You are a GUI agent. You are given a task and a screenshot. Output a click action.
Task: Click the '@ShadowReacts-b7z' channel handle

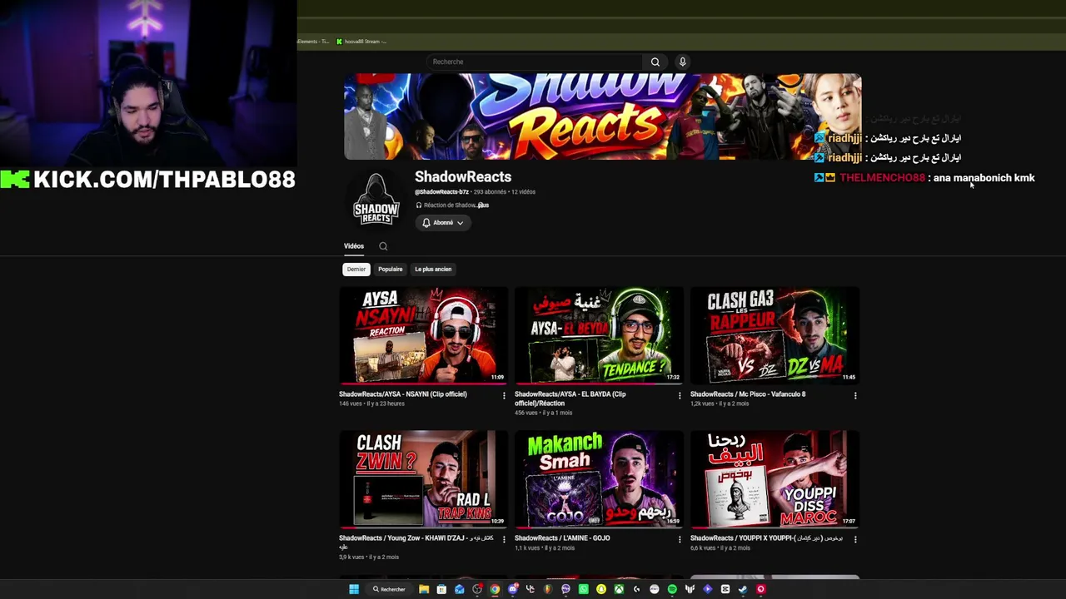click(x=442, y=192)
